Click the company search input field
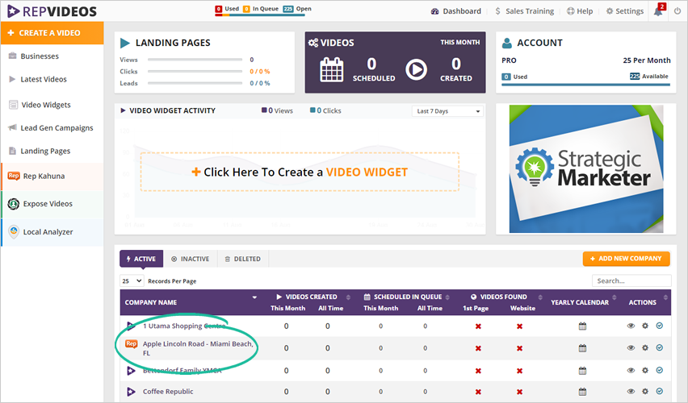This screenshot has width=688, height=403. [x=631, y=280]
